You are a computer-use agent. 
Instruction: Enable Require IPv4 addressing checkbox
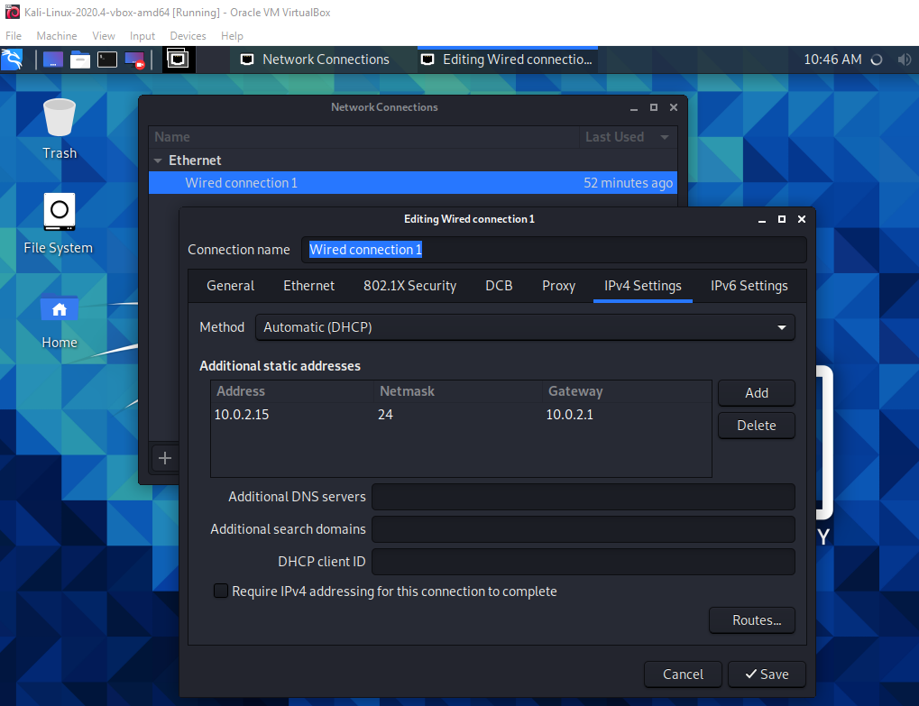point(221,591)
